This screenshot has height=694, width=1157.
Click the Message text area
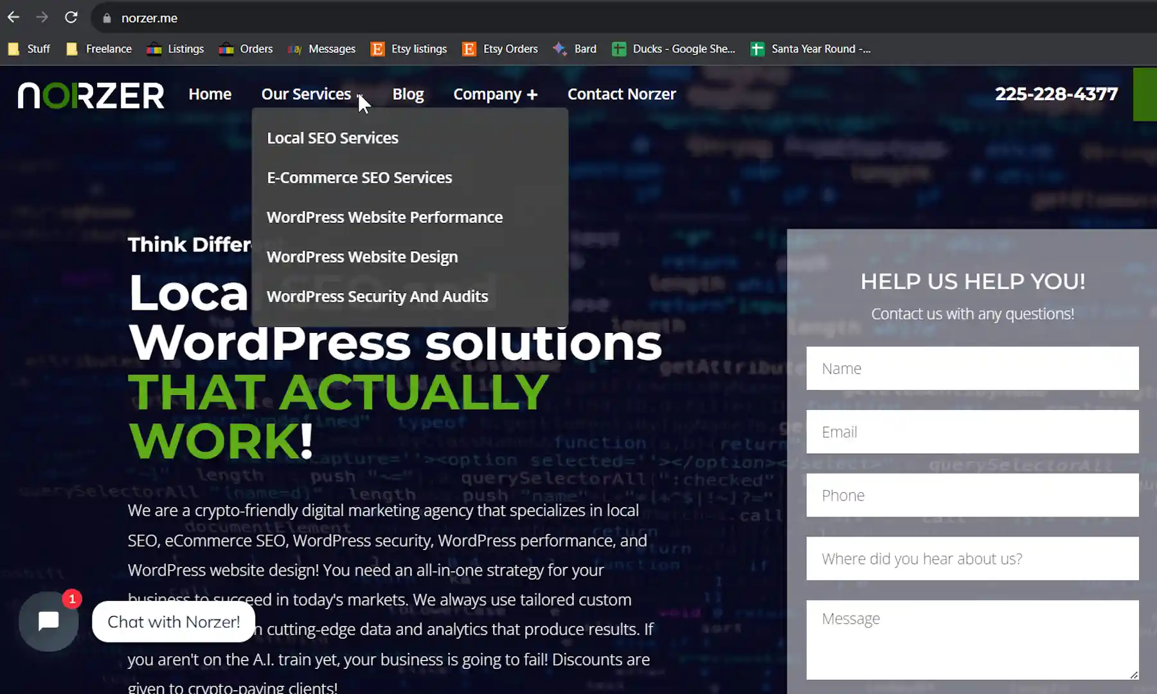coord(972,640)
